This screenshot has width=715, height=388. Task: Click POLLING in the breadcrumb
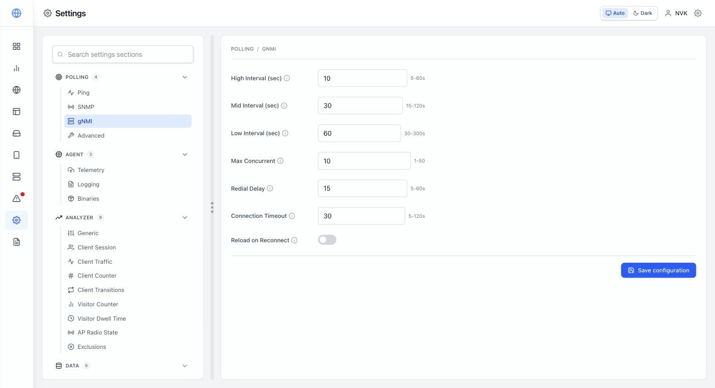242,49
